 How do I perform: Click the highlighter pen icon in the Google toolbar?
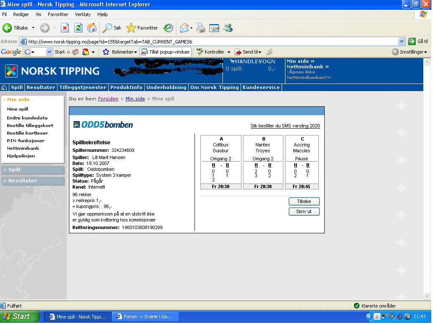point(269,52)
